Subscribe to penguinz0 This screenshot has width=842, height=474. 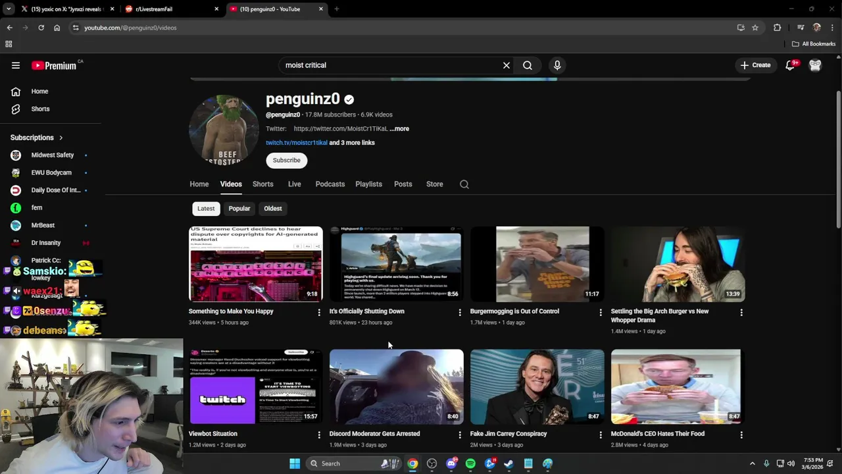tap(287, 161)
